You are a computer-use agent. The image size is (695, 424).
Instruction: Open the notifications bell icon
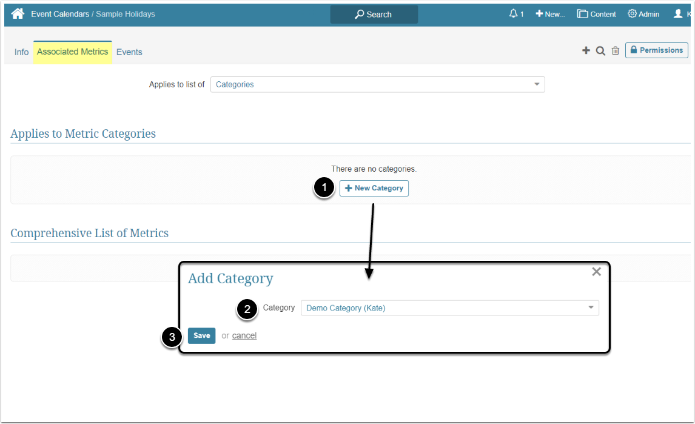tap(514, 14)
